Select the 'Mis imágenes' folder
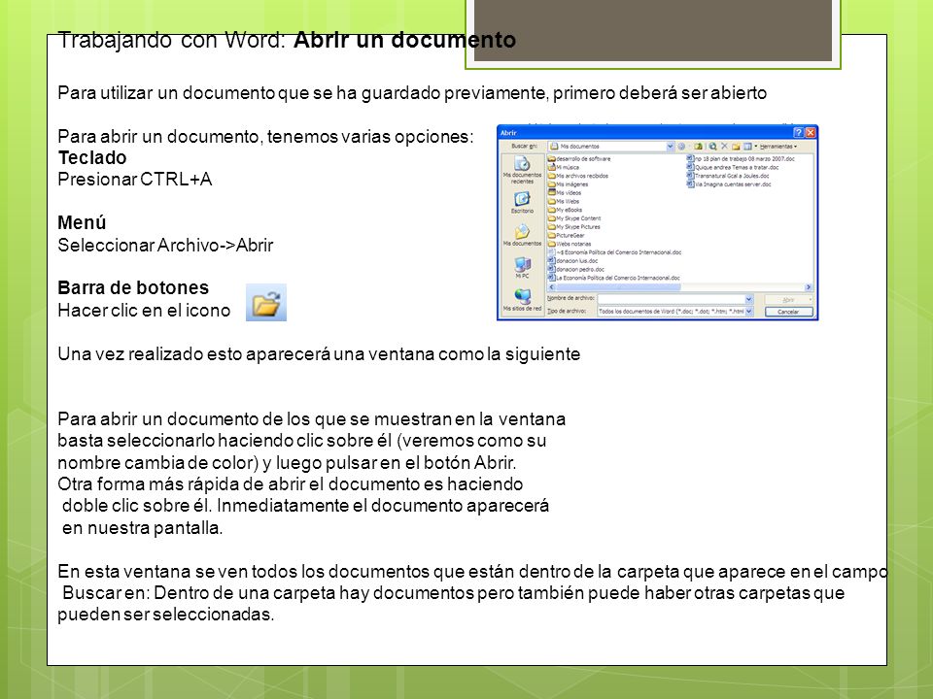The width and height of the screenshot is (933, 699). pos(568,184)
